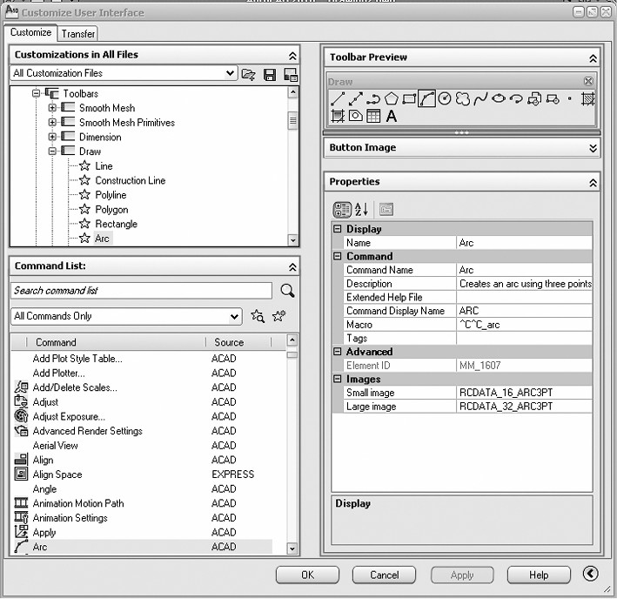Image resolution: width=617 pixels, height=599 pixels.
Task: Switch to the Transfer tab
Action: (78, 34)
